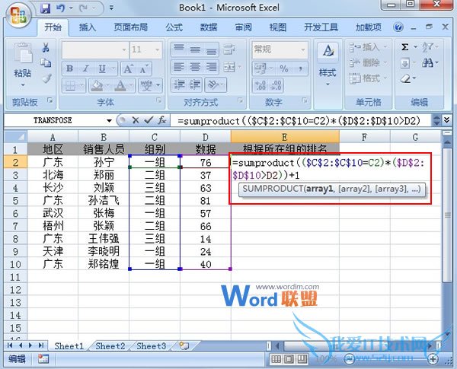Cancel formula entry with X button
The height and width of the screenshot is (369, 457).
pyautogui.click(x=136, y=120)
